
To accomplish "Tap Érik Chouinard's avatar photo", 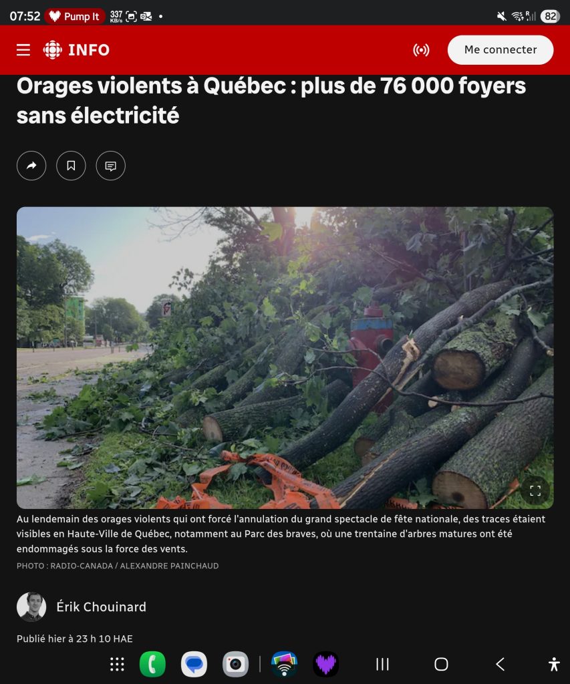I will [x=31, y=607].
